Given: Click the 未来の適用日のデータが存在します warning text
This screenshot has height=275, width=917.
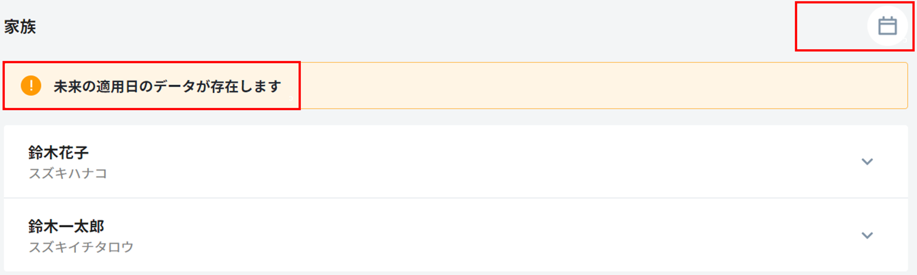Looking at the screenshot, I should point(167,87).
